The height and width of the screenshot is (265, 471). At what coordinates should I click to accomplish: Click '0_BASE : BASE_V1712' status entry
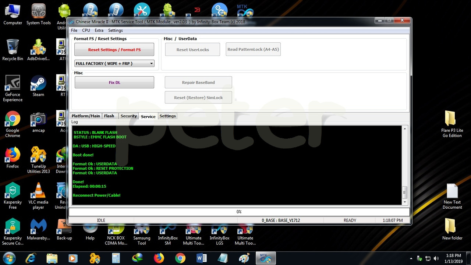281,220
